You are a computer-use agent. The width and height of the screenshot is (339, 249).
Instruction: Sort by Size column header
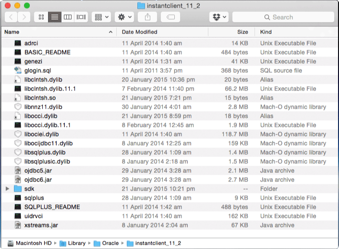[x=231, y=32]
